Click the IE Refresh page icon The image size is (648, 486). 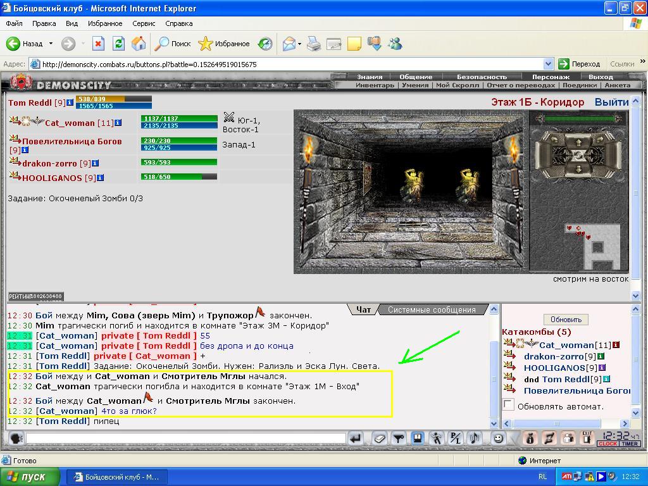(x=118, y=44)
